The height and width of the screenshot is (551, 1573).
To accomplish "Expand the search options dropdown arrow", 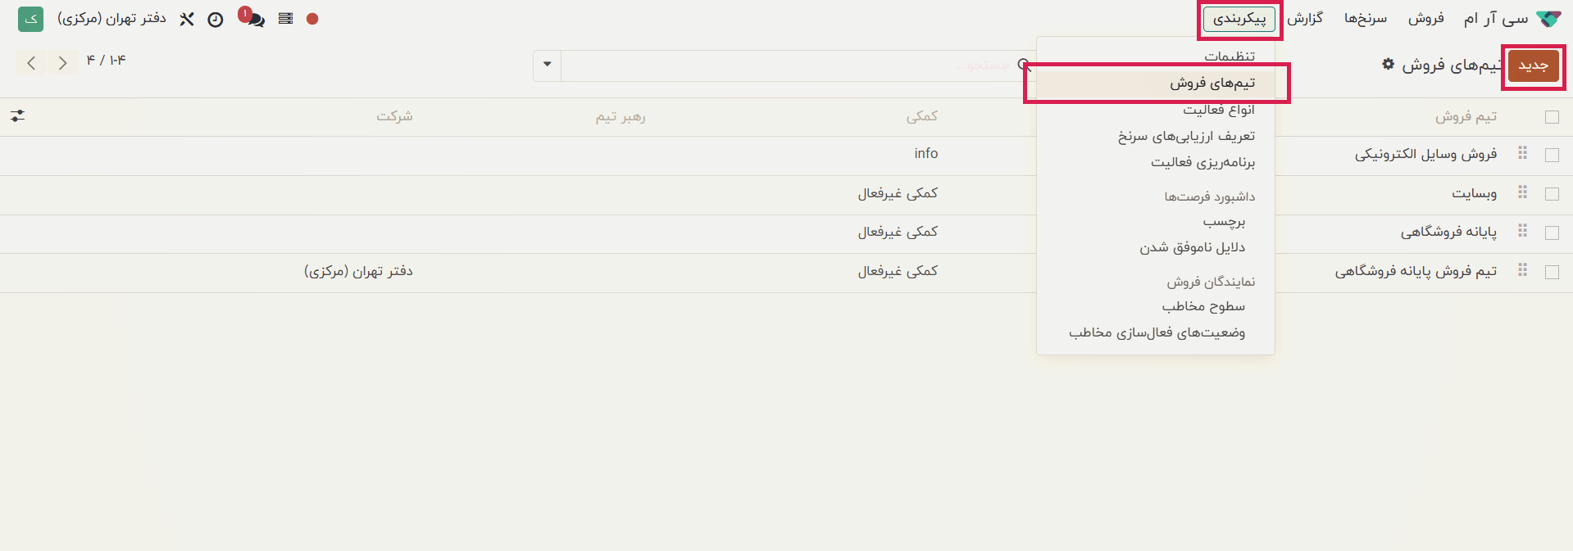I will (547, 65).
